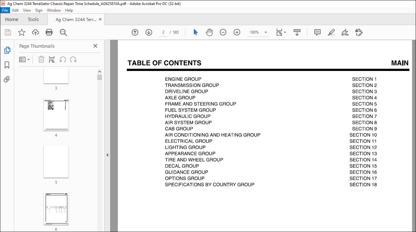The height and width of the screenshot is (232, 416).
Task: Open the Edit menu
Action: click(15, 10)
